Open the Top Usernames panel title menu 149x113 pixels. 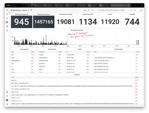click(24, 49)
